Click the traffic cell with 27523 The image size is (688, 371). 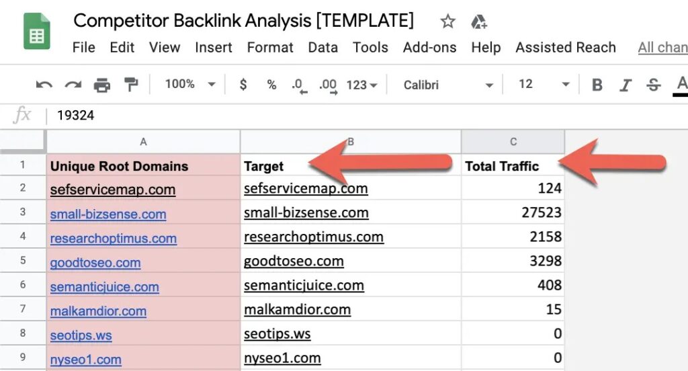click(x=513, y=212)
